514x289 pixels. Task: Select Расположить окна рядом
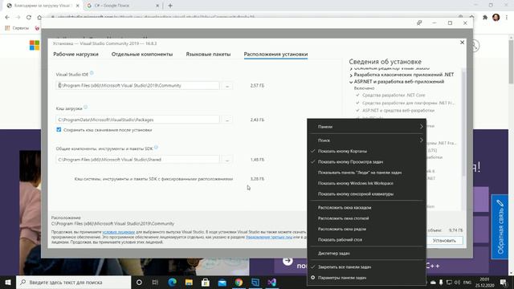366,229
